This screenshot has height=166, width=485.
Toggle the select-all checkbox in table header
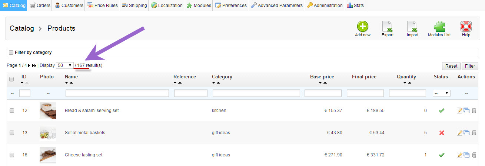(11, 79)
